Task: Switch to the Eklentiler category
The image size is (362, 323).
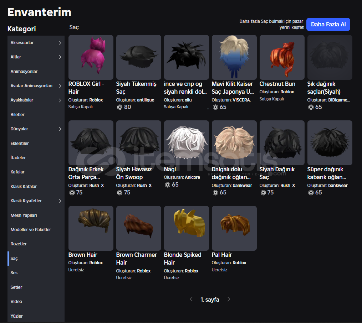Action: 36,144
